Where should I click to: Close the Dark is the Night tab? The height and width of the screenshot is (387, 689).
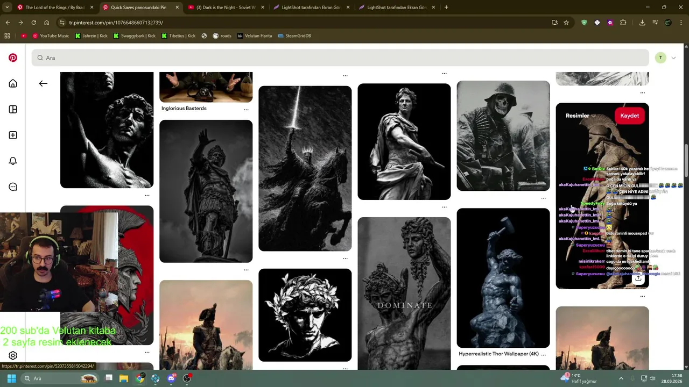[x=263, y=8]
